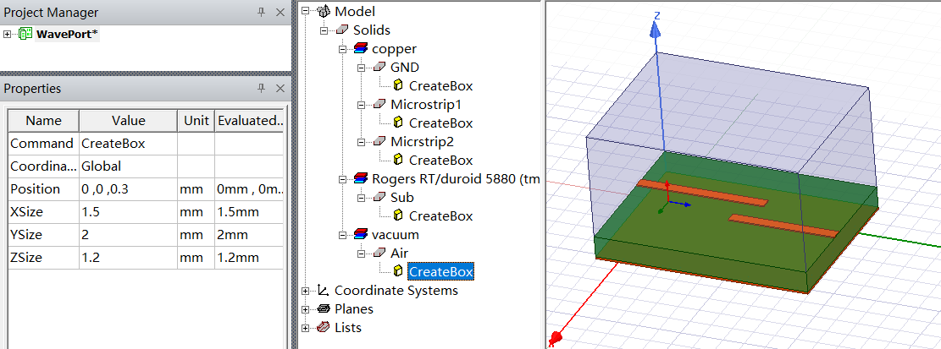Edit the Position value 0,0,0.3

coord(129,189)
